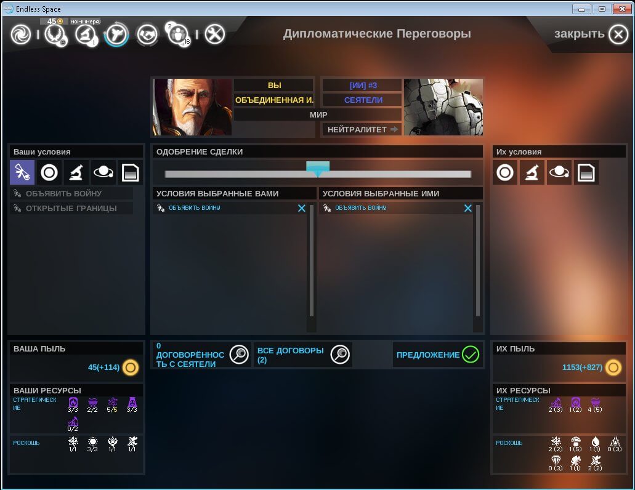Select the treaties tab icon under Ваши условия

pyautogui.click(x=22, y=173)
